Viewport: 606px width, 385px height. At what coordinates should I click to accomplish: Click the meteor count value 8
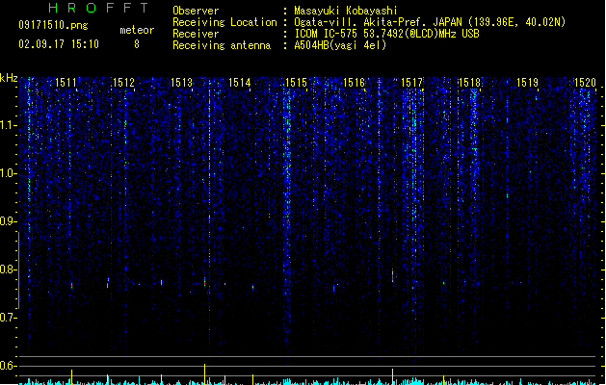pyautogui.click(x=137, y=44)
